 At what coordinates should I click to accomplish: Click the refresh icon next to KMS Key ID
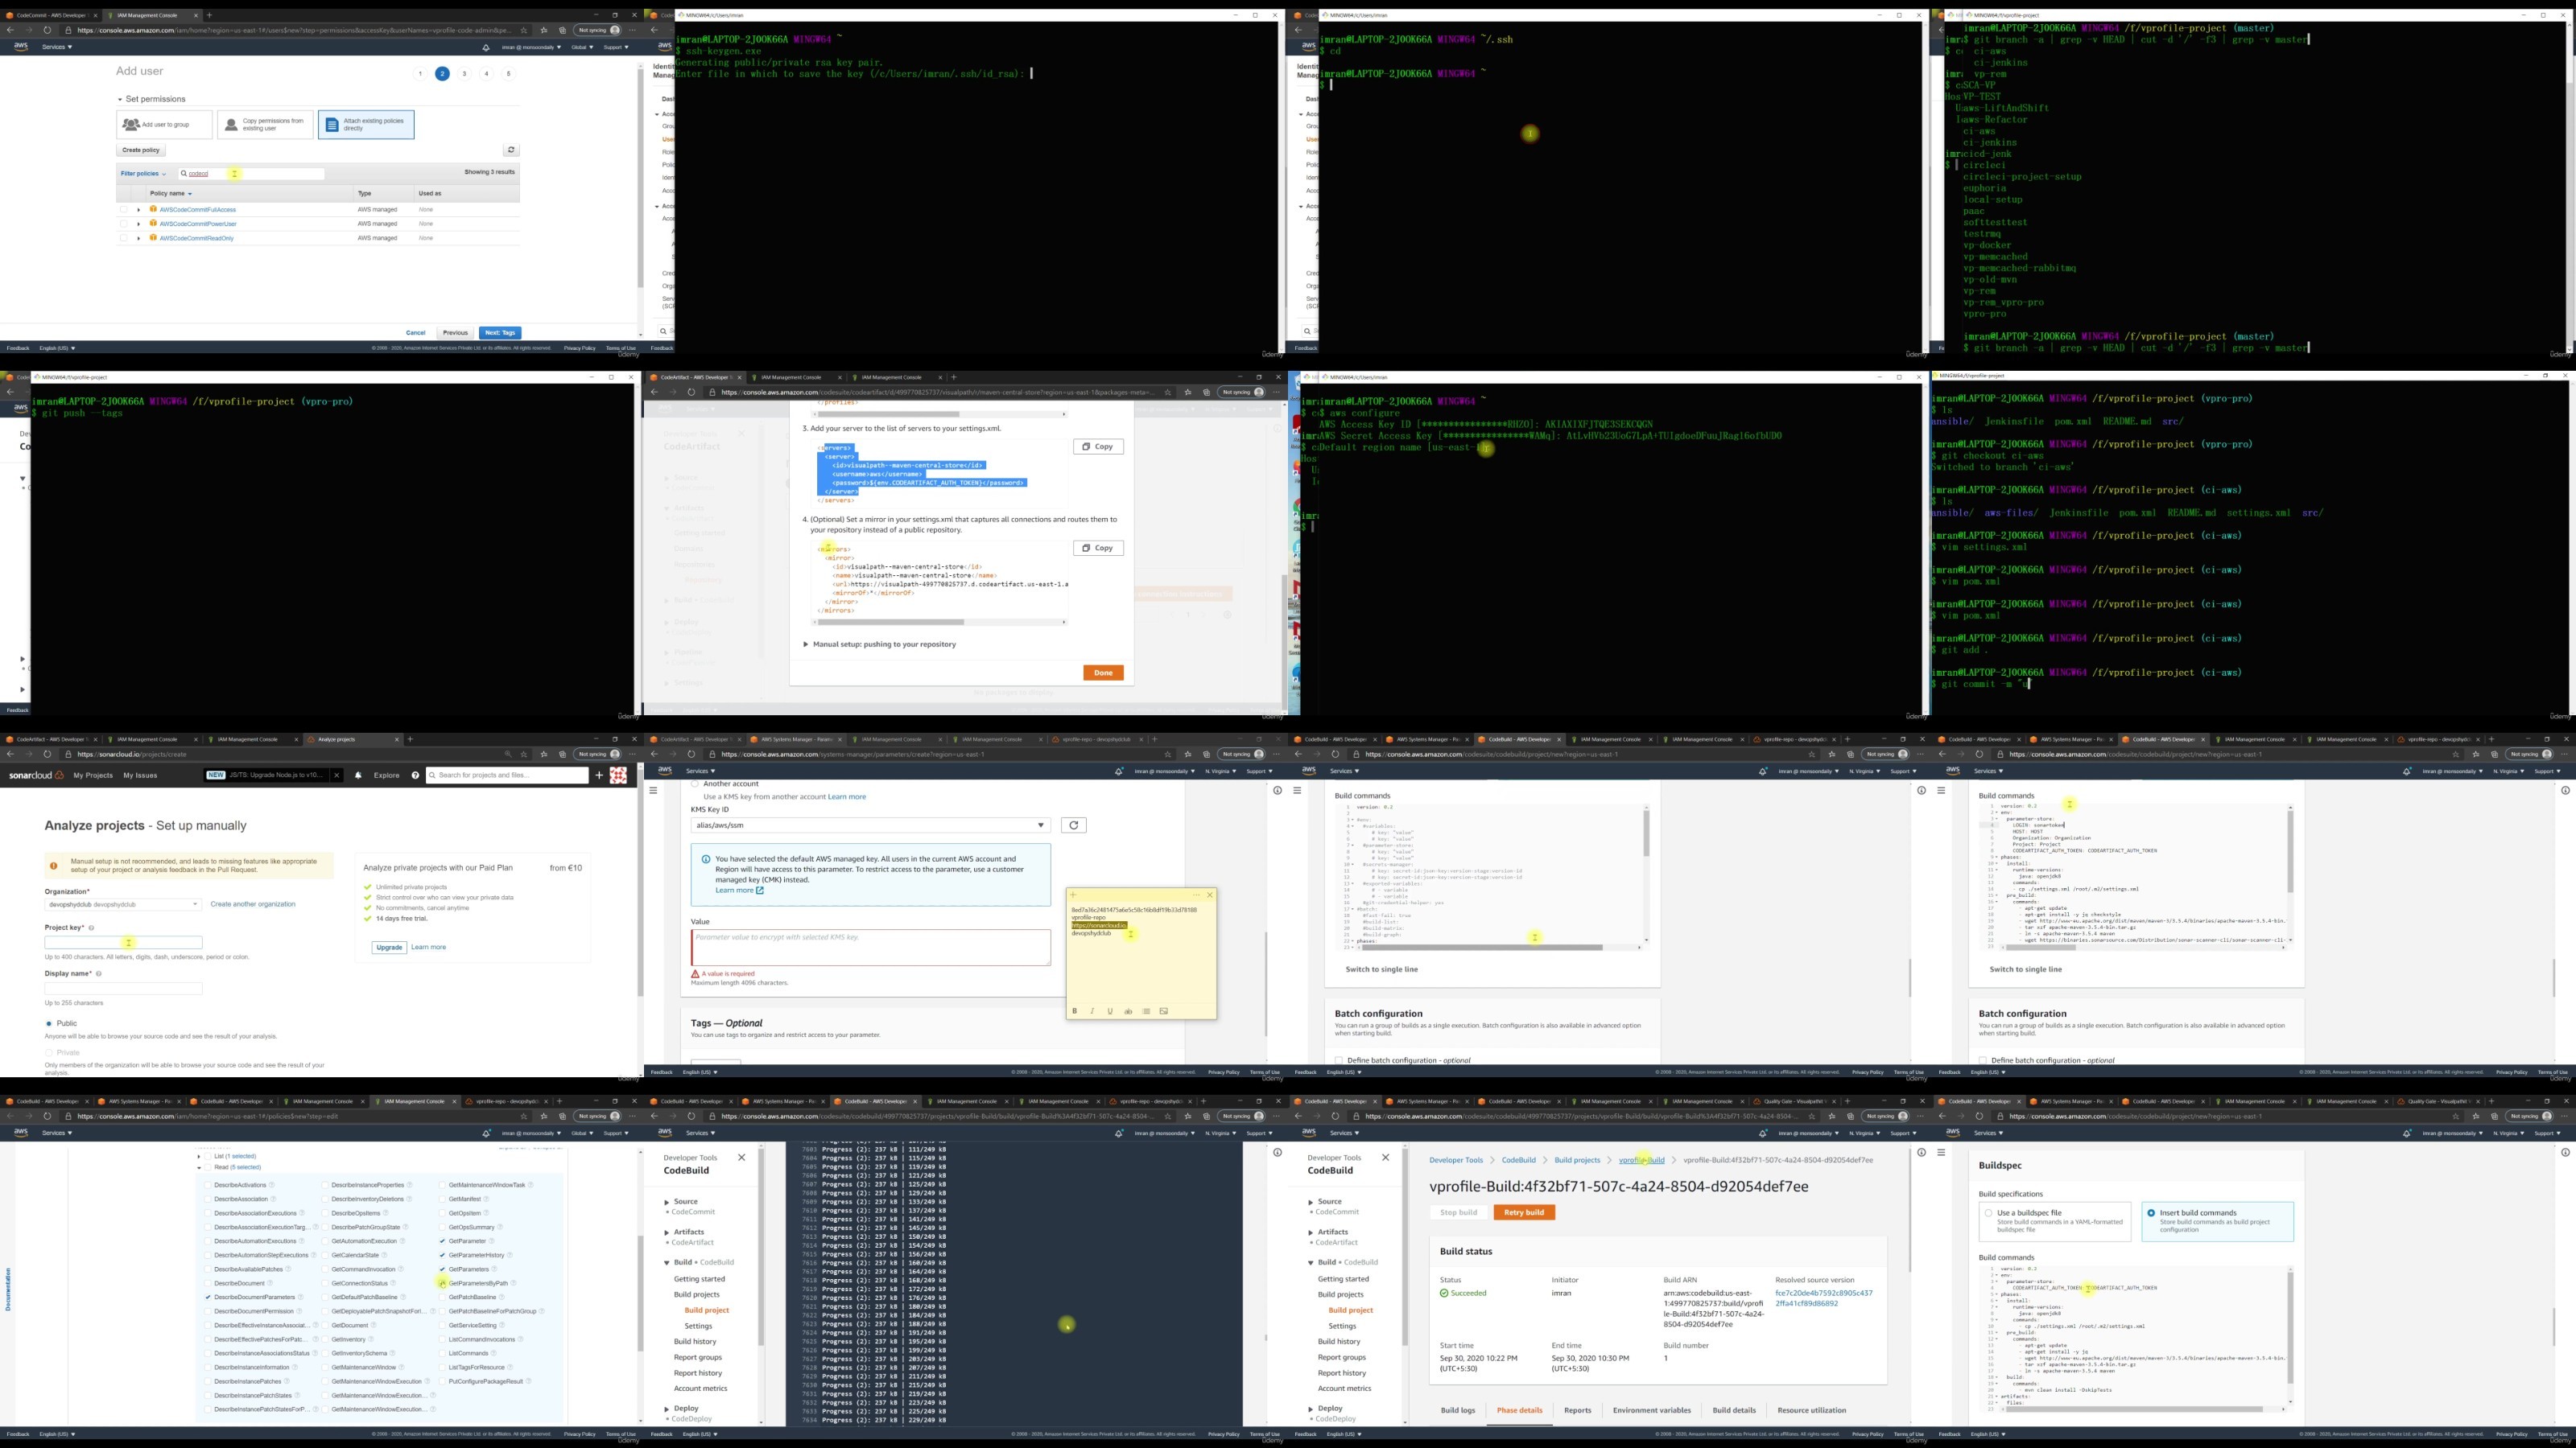pos(1073,825)
